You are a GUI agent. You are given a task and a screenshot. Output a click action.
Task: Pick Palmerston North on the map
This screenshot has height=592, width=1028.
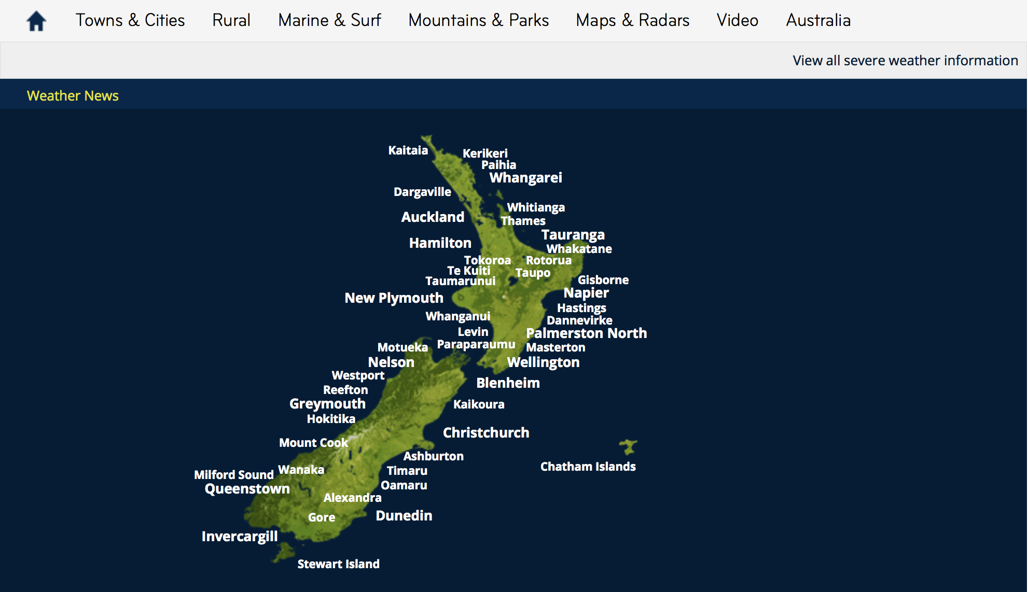586,333
